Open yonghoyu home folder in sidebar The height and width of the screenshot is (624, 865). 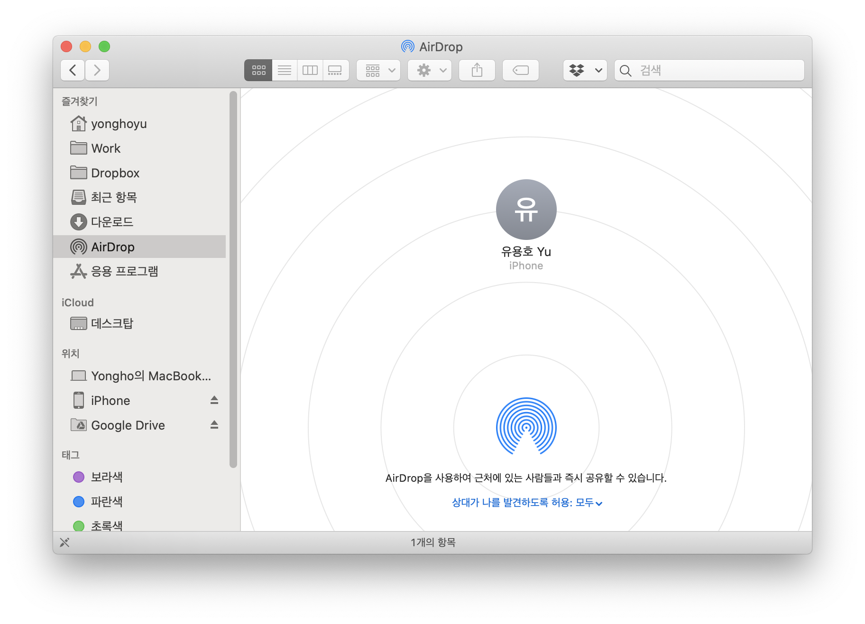pyautogui.click(x=139, y=124)
